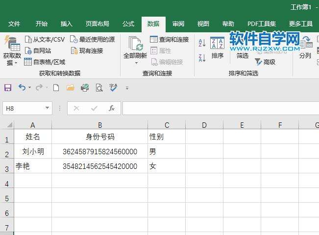The image size is (319, 235).
Task: Select cell containing 姓名
Action: [x=33, y=137]
